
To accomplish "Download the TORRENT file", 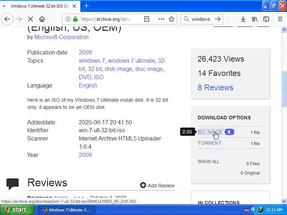I will click(x=210, y=143).
